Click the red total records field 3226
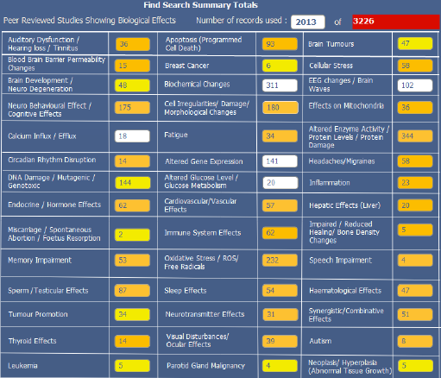Viewport: 441px width, 378px height. pyautogui.click(x=396, y=22)
